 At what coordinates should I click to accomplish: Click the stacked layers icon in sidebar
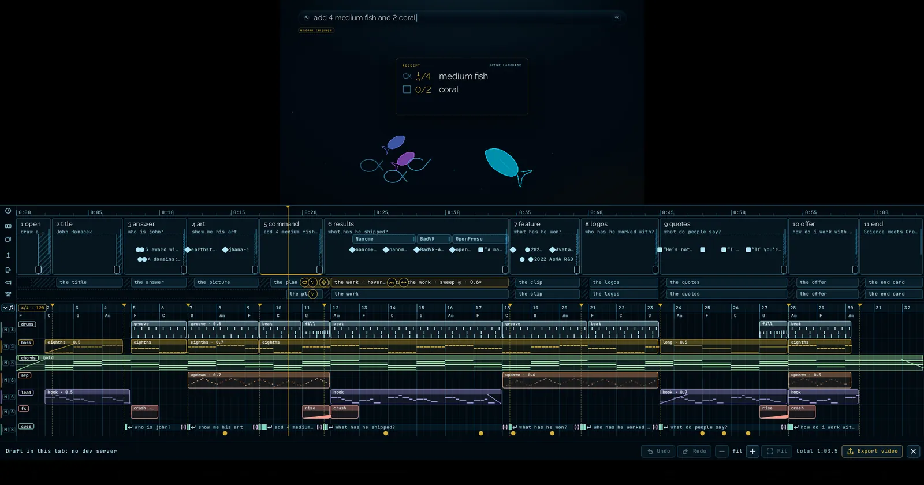pos(8,239)
